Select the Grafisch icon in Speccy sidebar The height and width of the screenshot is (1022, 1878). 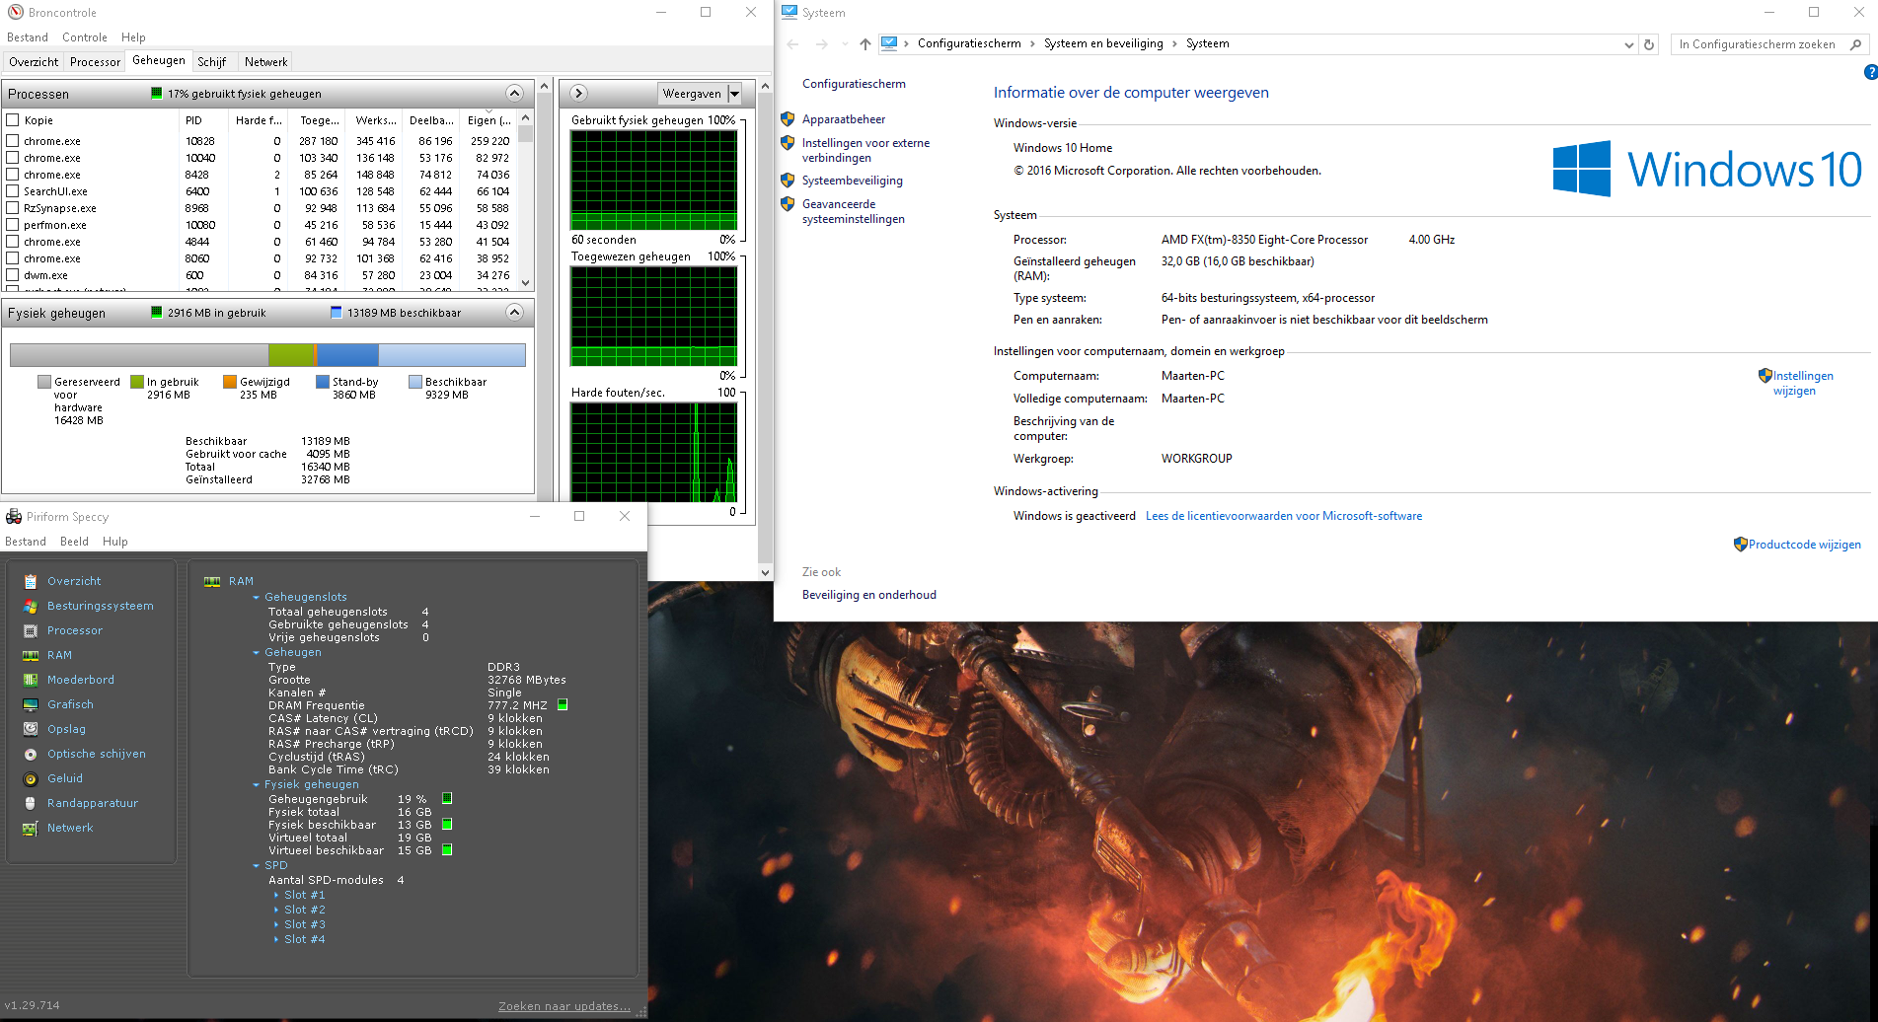point(31,704)
